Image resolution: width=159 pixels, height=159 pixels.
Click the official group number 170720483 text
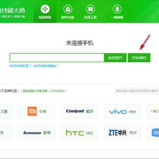click(x=44, y=91)
